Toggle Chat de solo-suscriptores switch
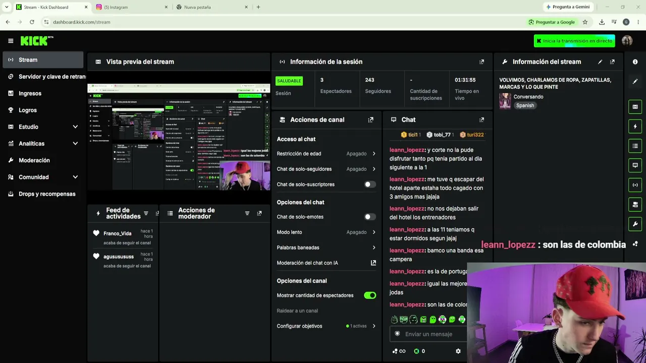Image resolution: width=646 pixels, height=363 pixels. click(x=370, y=185)
